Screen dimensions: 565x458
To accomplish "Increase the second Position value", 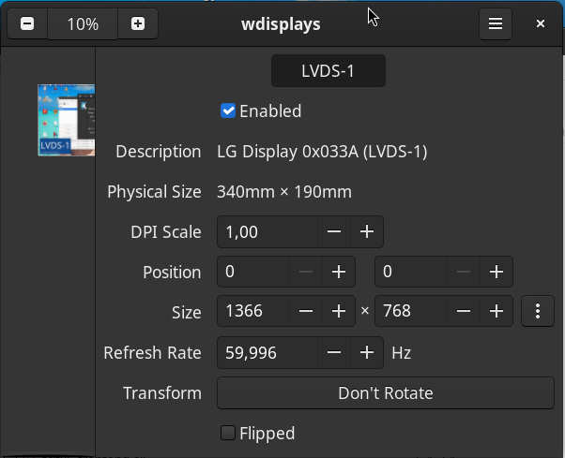I will 496,273.
